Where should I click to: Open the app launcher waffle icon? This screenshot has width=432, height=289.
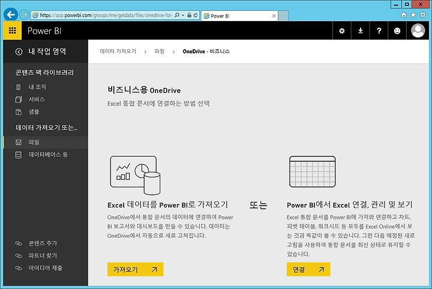click(x=12, y=30)
